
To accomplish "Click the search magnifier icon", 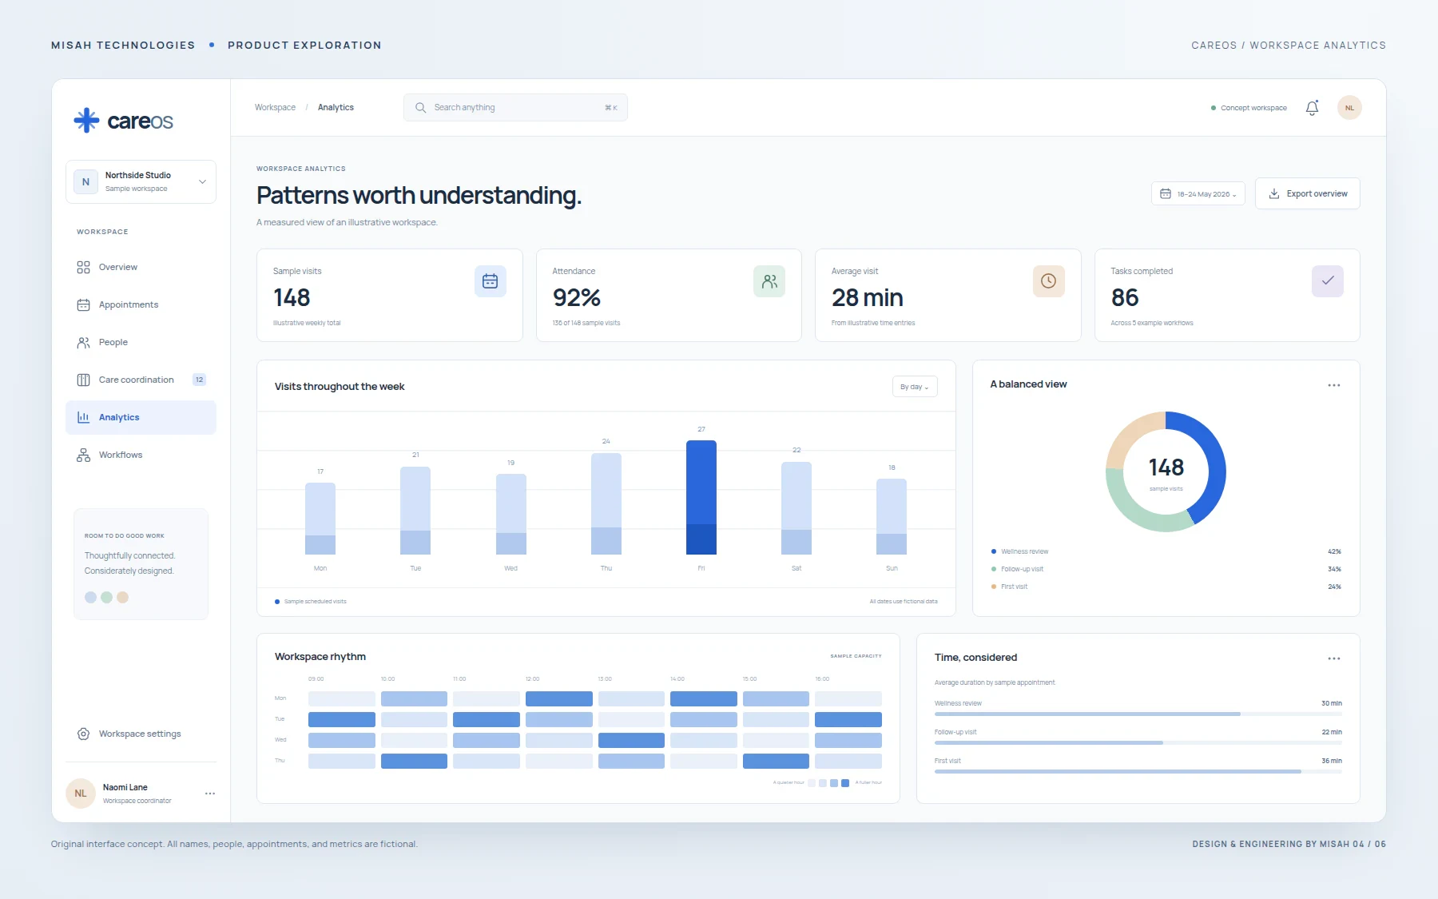I will coord(420,108).
